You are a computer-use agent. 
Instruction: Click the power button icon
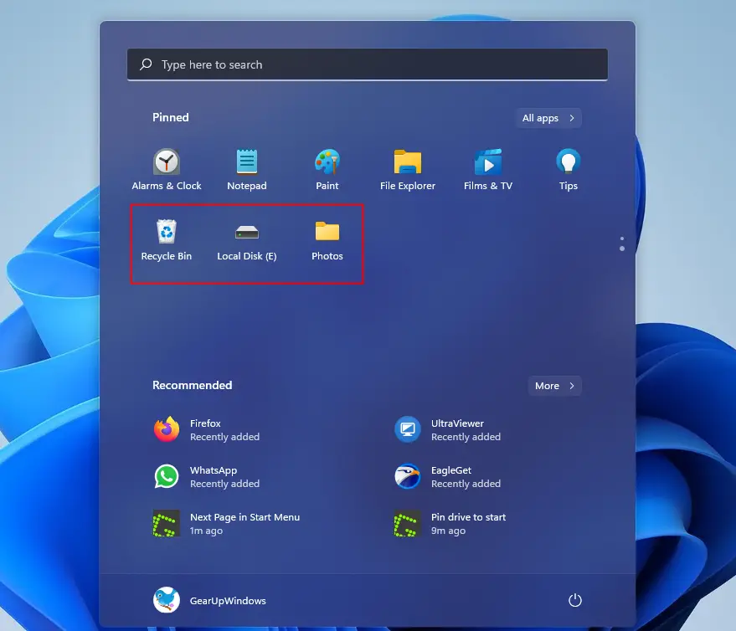[x=574, y=600]
